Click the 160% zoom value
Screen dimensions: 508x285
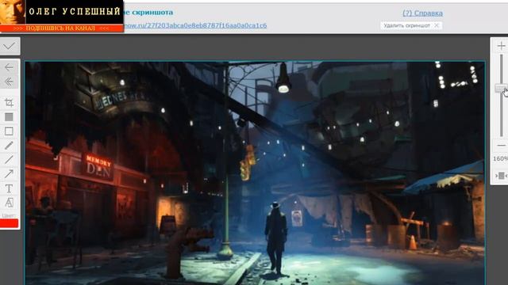501,158
